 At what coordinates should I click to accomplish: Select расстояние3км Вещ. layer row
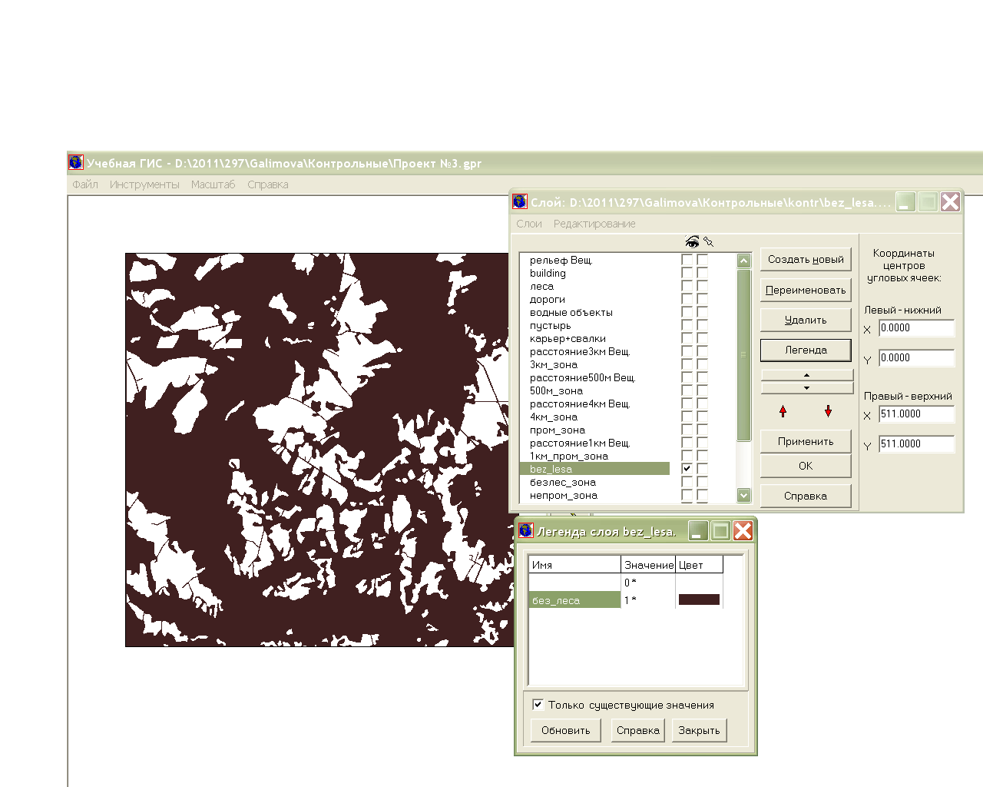coord(595,352)
